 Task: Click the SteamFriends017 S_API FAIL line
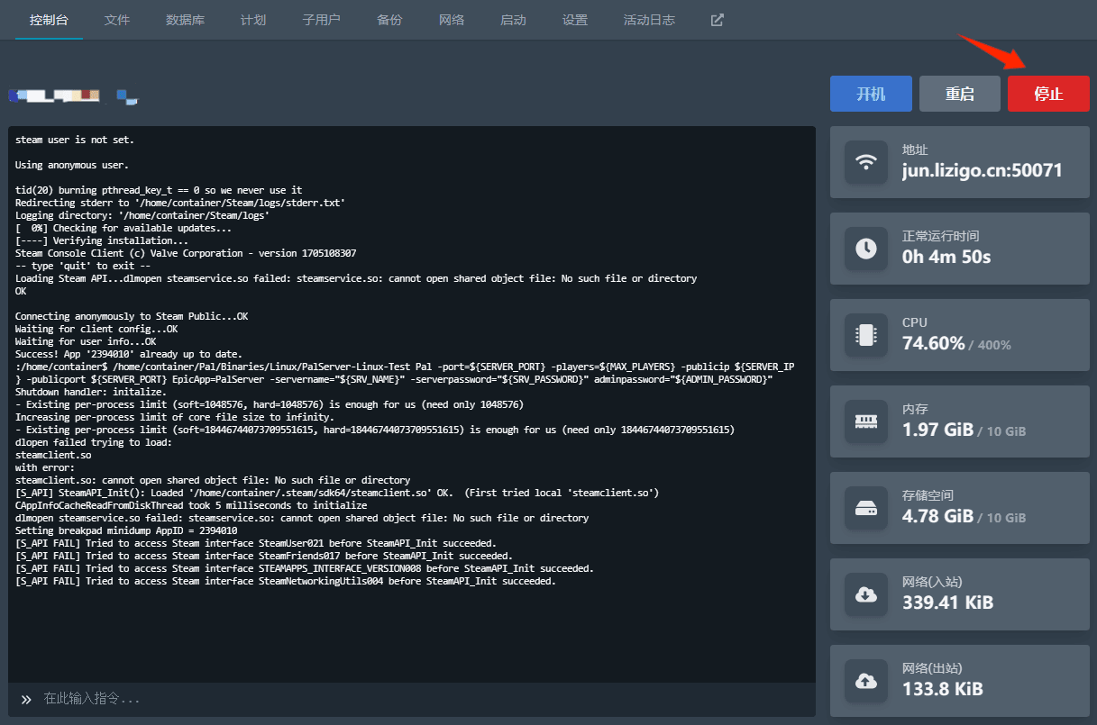click(x=264, y=556)
